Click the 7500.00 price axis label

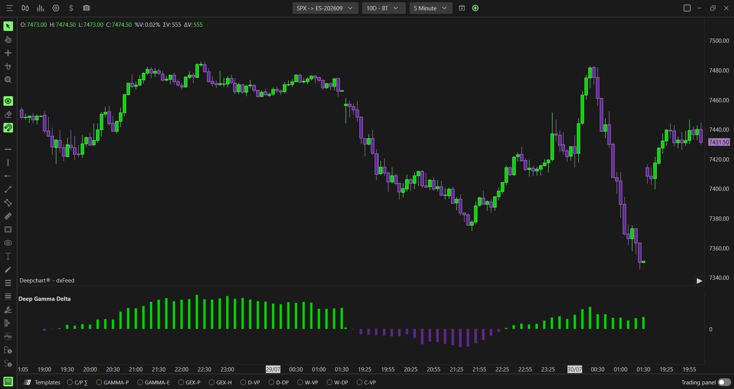(719, 40)
